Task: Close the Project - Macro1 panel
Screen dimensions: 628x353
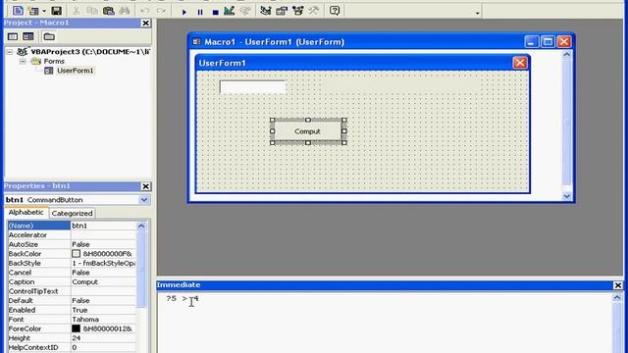Action: [x=146, y=24]
